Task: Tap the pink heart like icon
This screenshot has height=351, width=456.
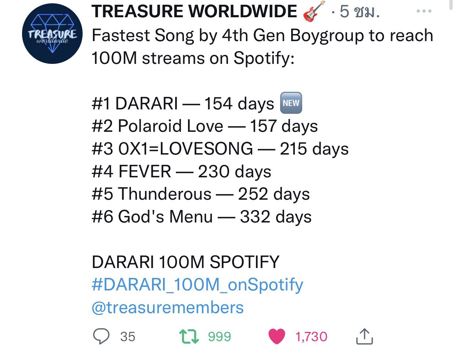Action: pyautogui.click(x=277, y=336)
